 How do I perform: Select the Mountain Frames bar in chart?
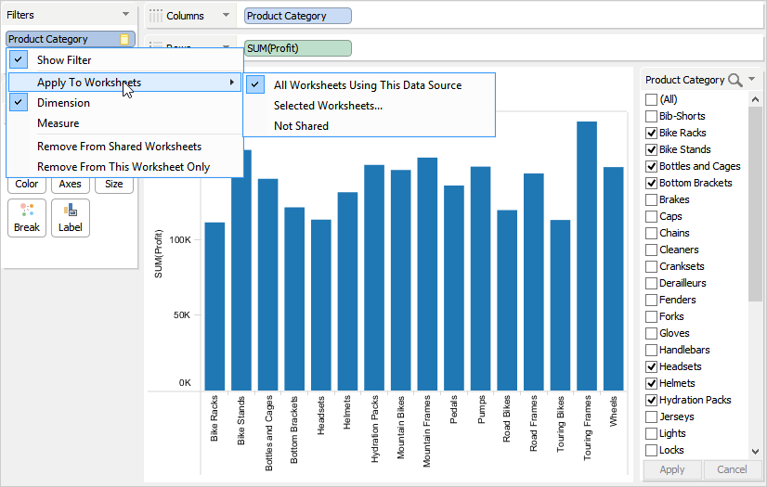pos(427,274)
